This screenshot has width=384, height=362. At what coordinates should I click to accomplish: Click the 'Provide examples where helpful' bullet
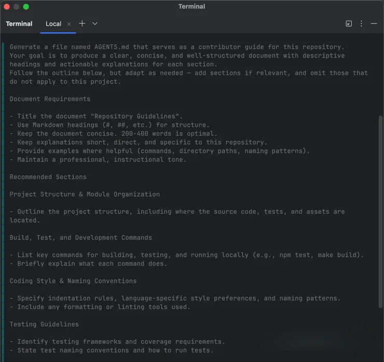pos(160,151)
